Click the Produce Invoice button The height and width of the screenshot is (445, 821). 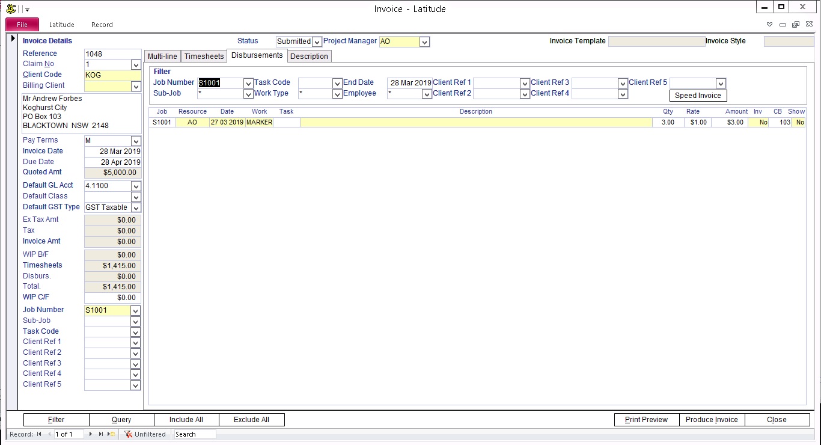pos(712,420)
